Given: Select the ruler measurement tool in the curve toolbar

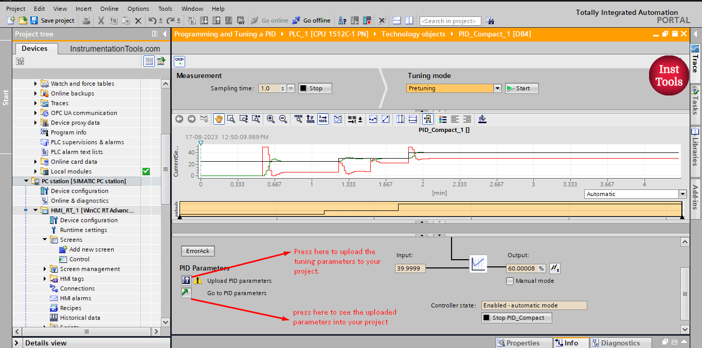Looking at the screenshot, I should click(x=401, y=119).
